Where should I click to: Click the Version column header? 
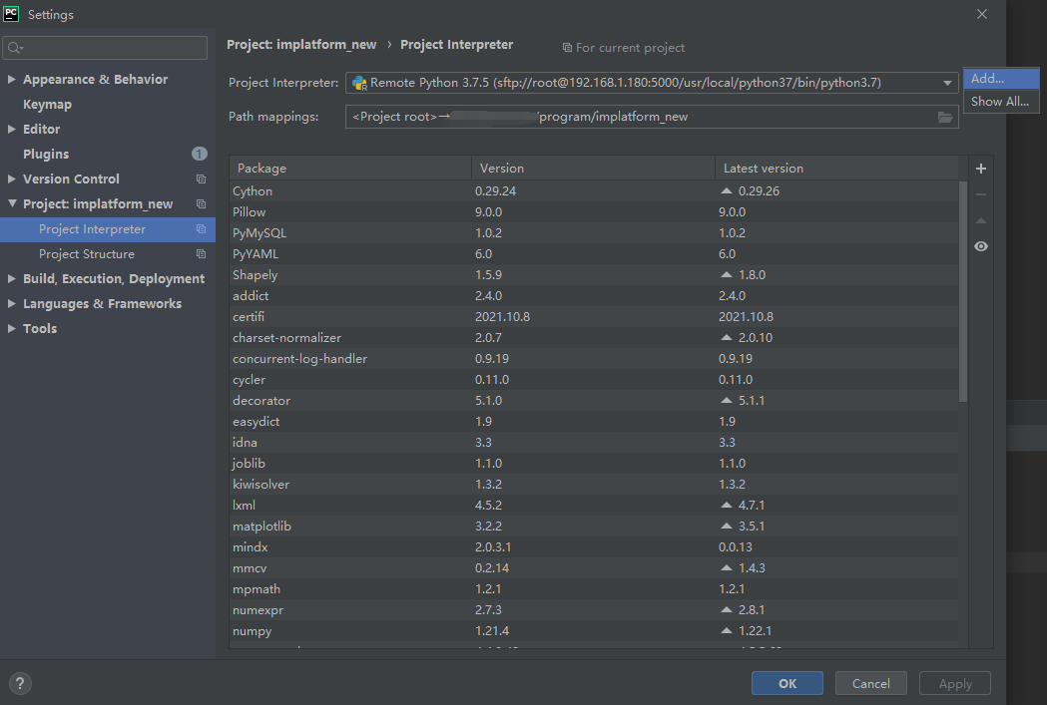pyautogui.click(x=594, y=169)
